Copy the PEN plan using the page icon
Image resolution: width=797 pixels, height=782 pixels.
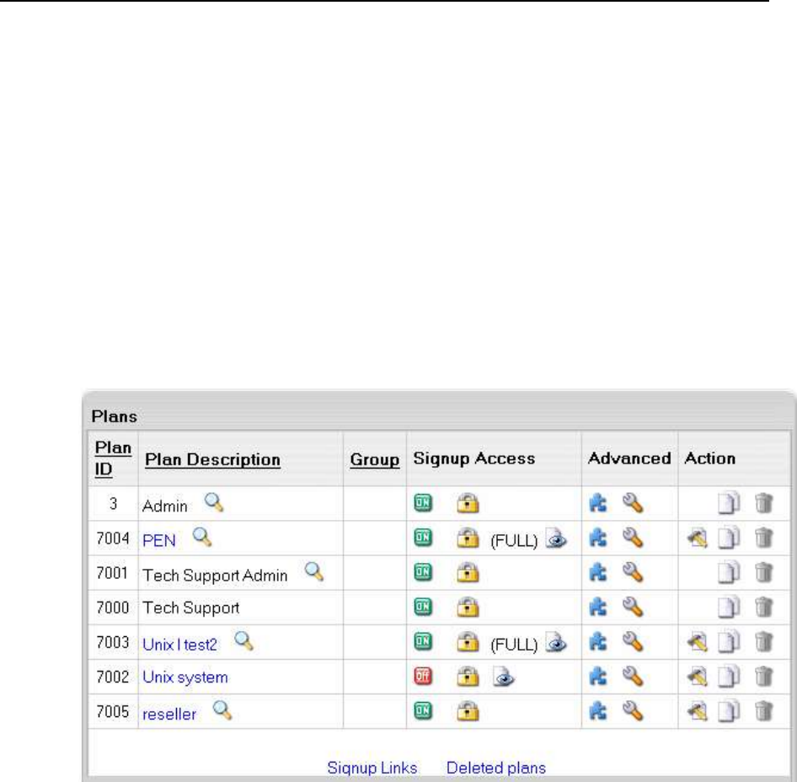click(729, 538)
